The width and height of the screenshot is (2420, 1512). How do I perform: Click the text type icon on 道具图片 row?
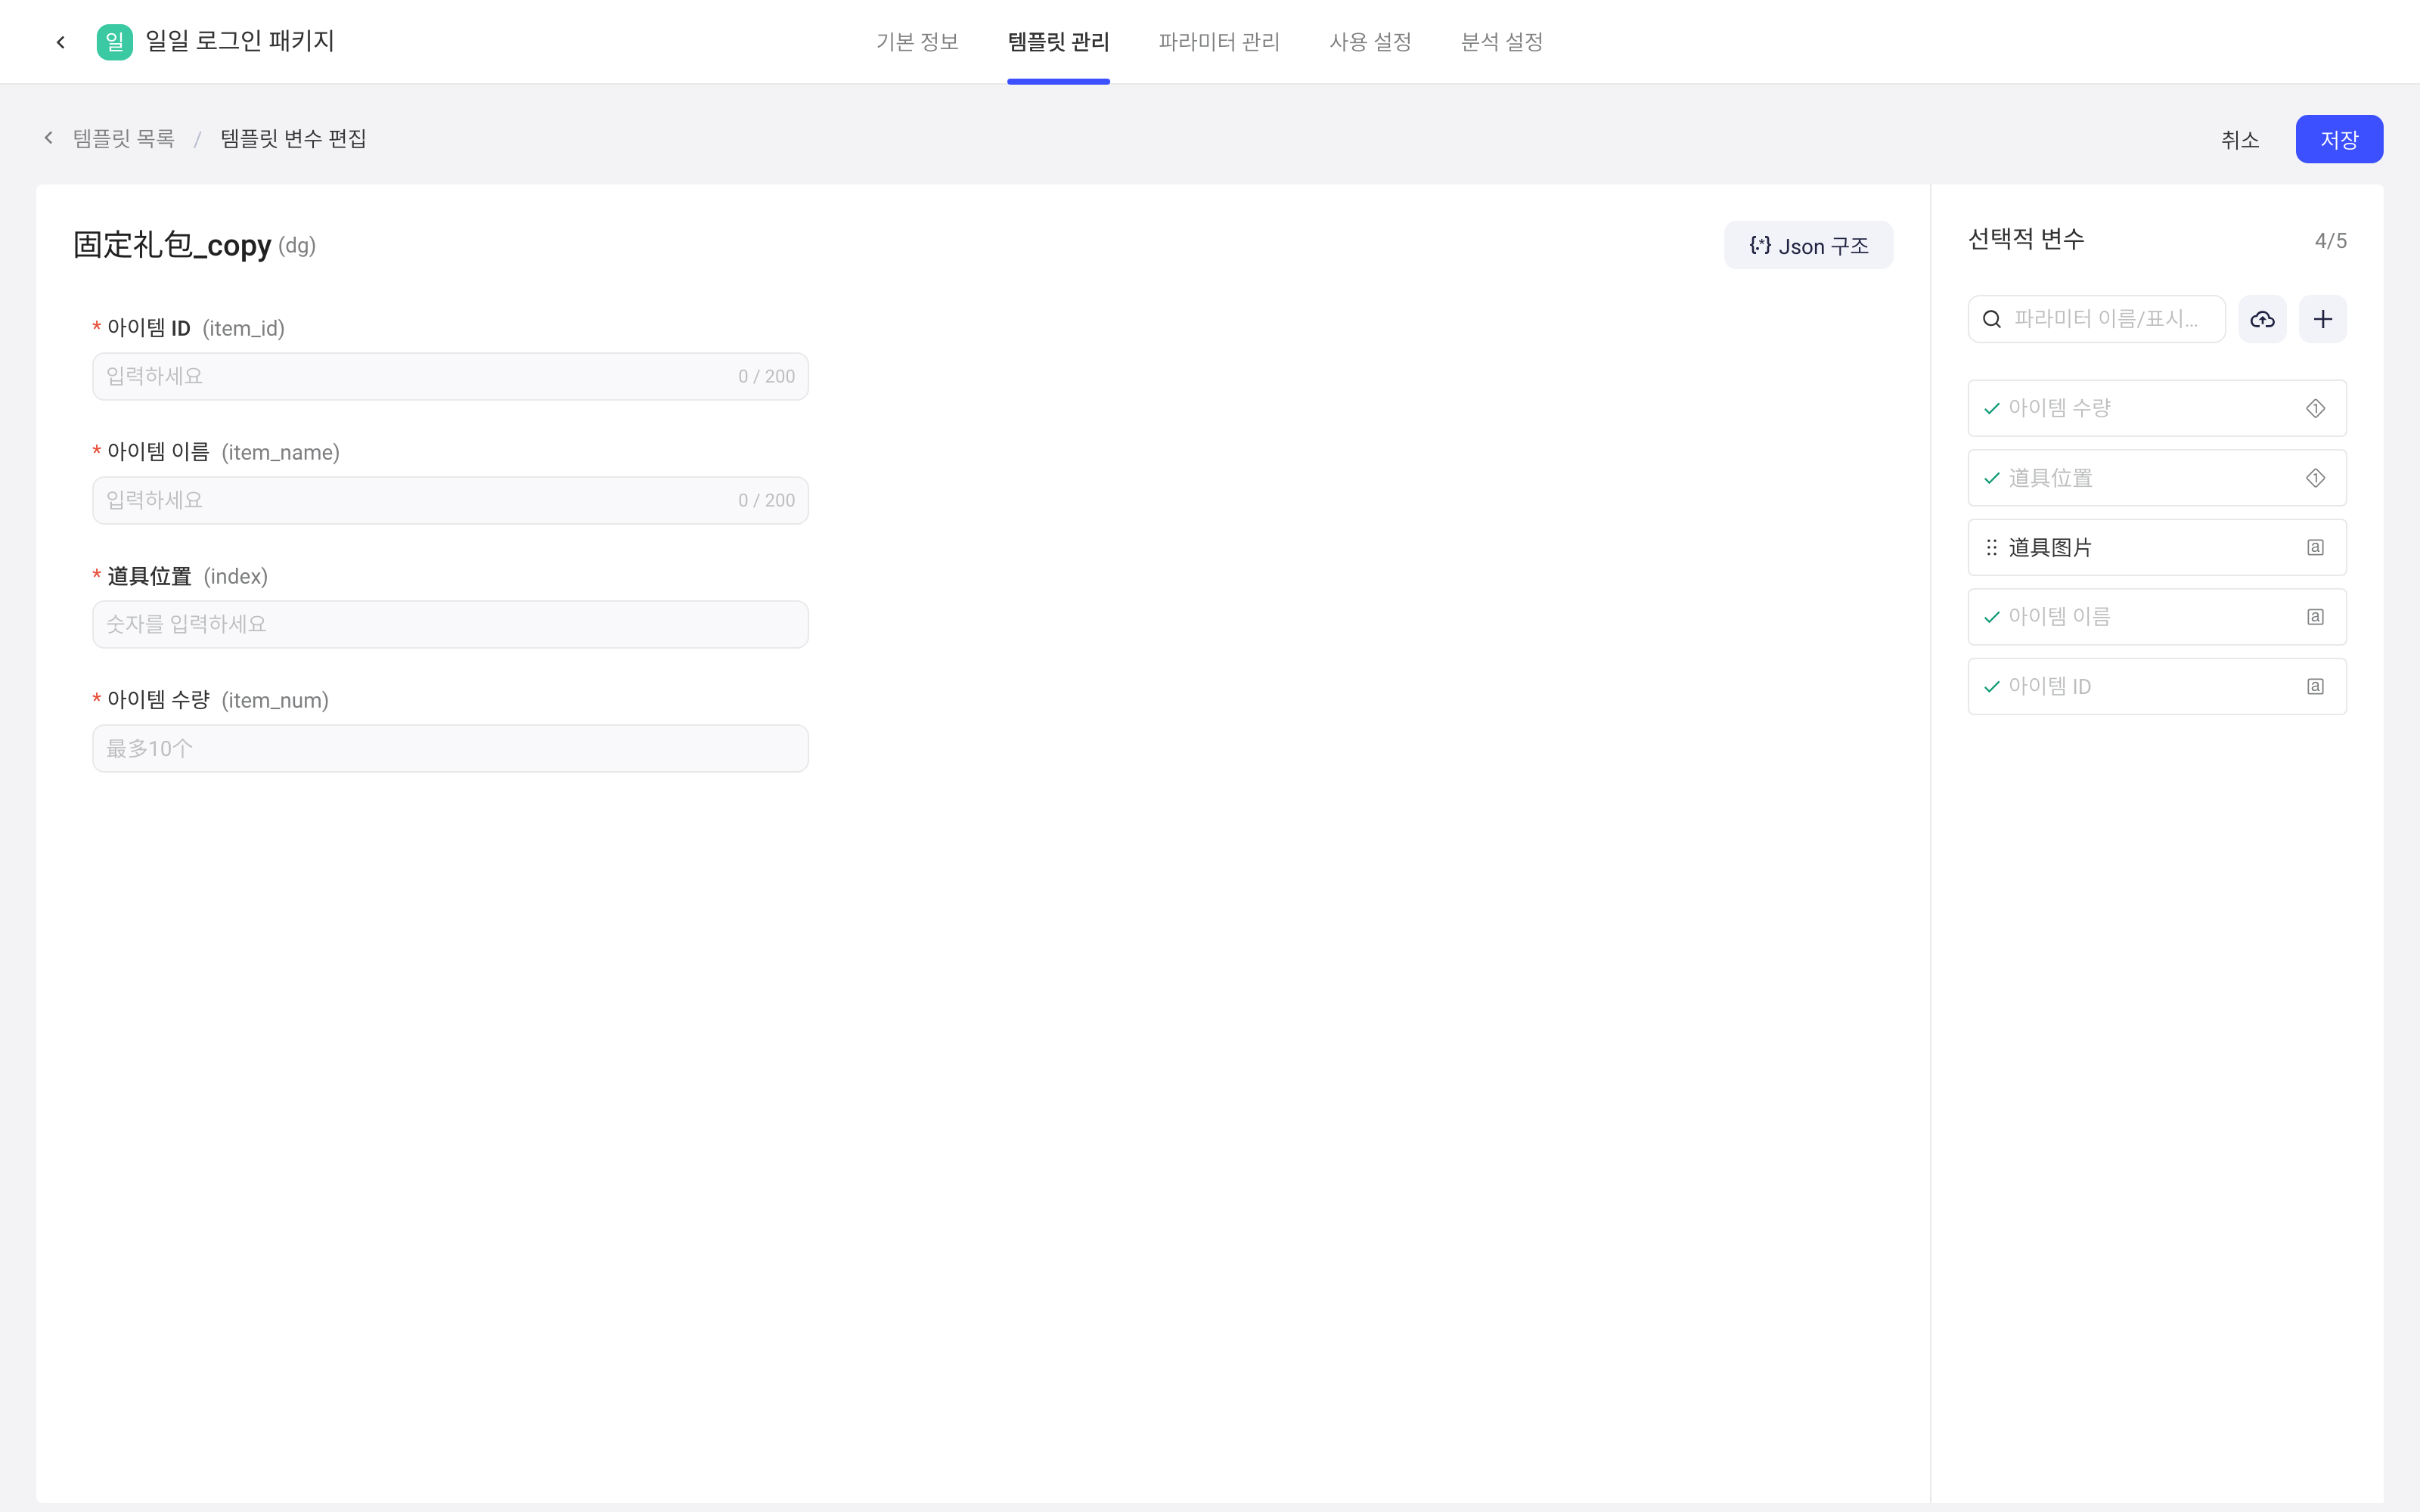click(2315, 547)
